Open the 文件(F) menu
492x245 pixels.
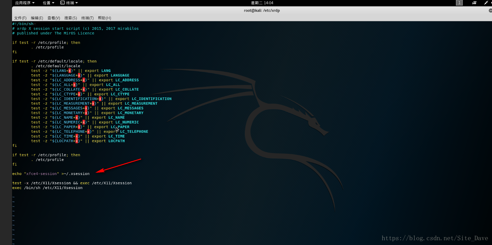(x=20, y=18)
